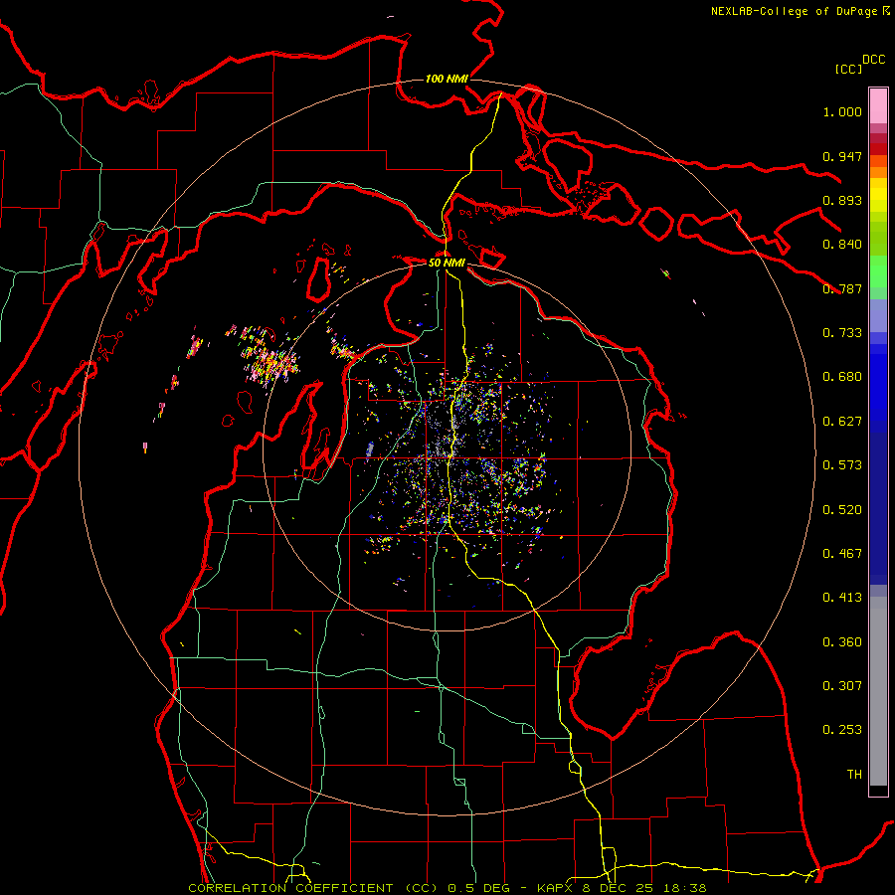Click the large pink echo cluster over Lake Michigan

click(x=269, y=360)
